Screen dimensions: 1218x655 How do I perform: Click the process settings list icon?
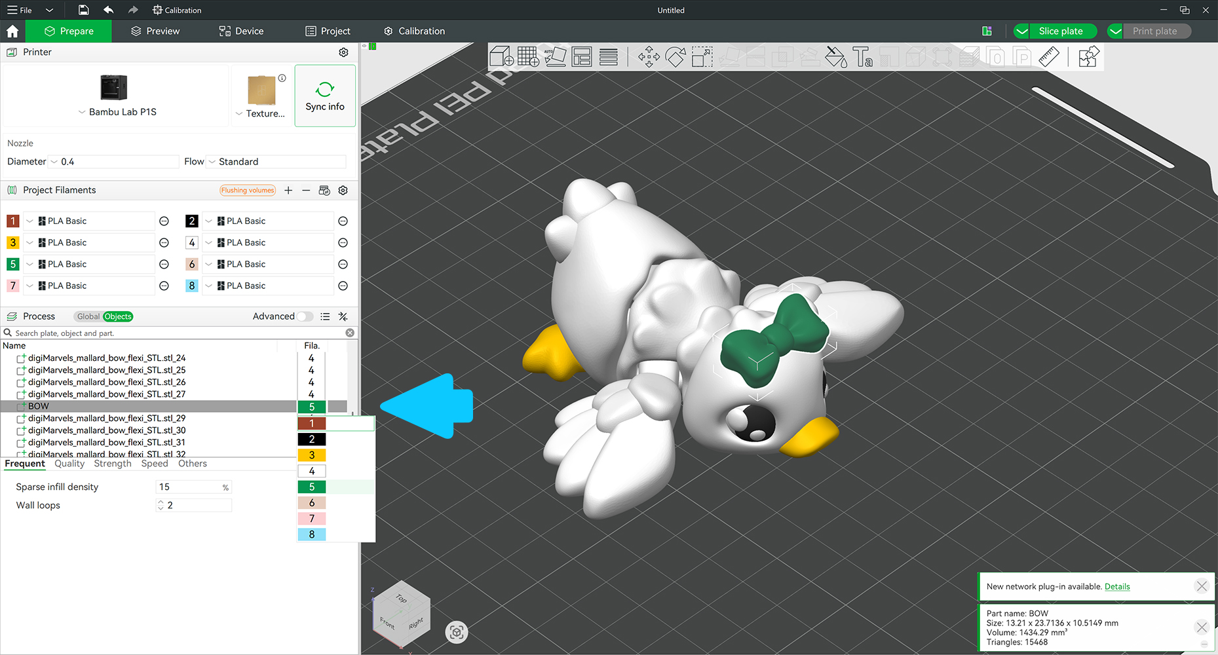325,316
